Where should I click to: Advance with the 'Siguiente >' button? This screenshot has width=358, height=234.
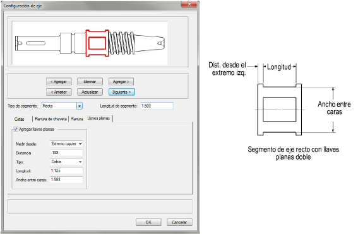[121, 92]
